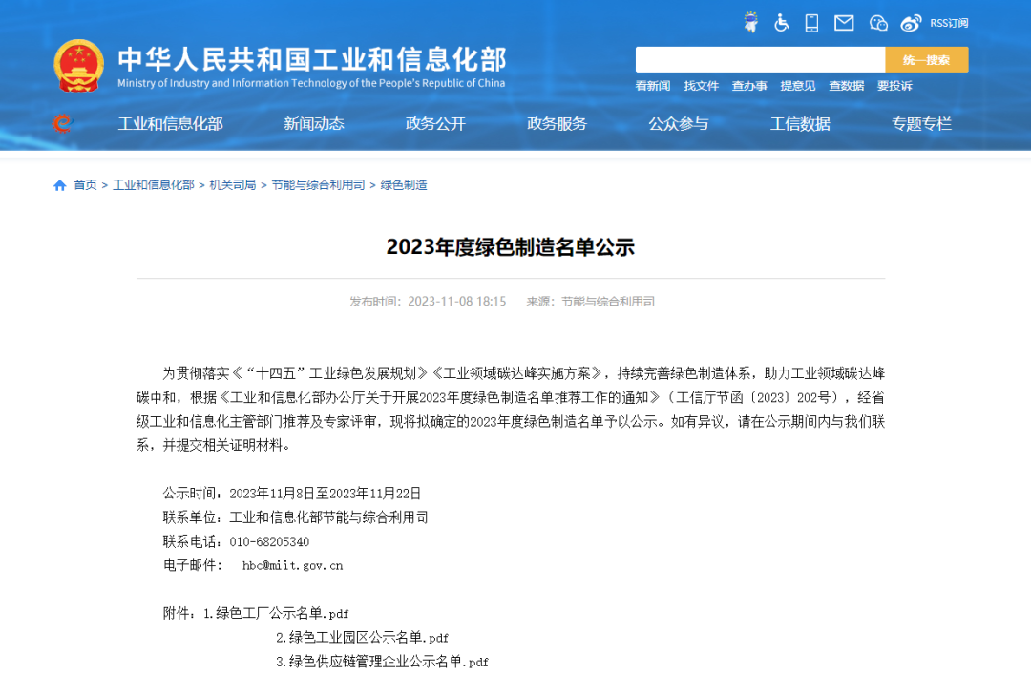Click 节能与综合利用司 in the breadcrumb
1031x697 pixels.
[x=318, y=185]
